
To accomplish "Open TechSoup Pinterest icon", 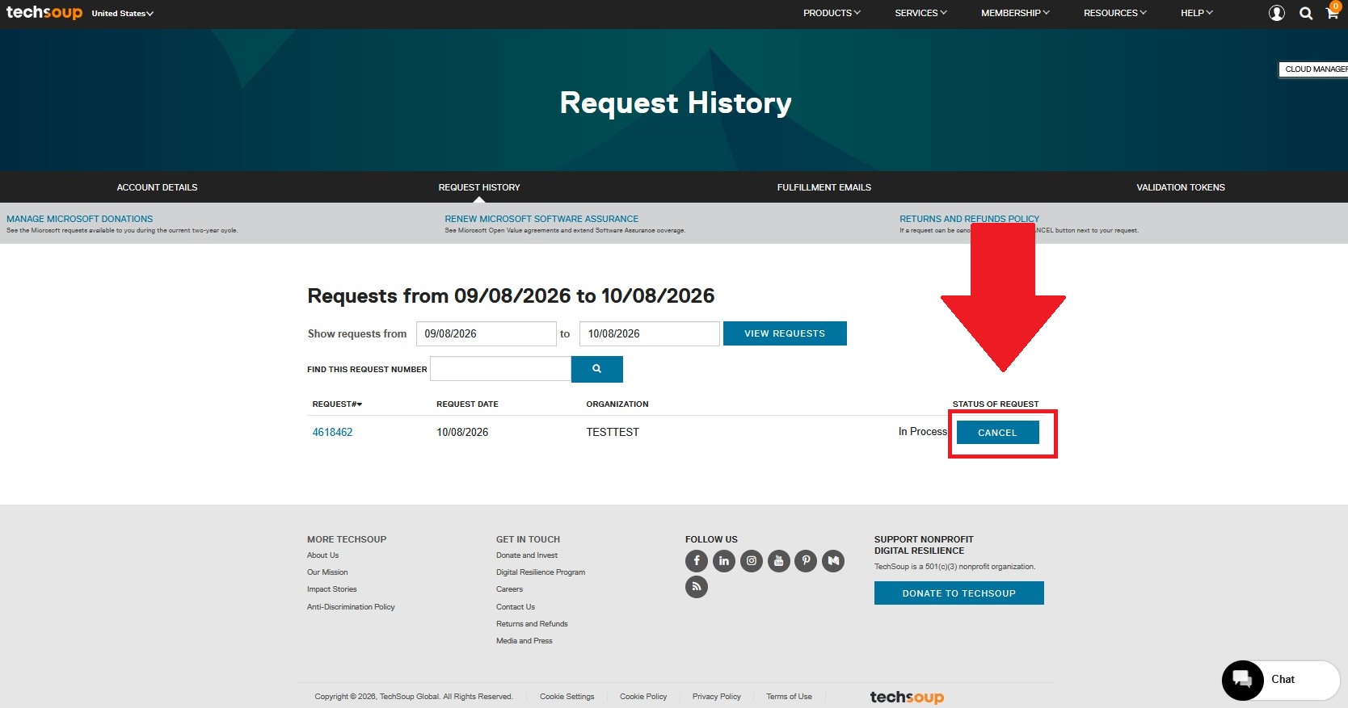I will pos(806,560).
